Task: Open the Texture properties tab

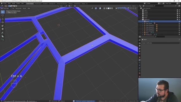Action: coord(139,76)
